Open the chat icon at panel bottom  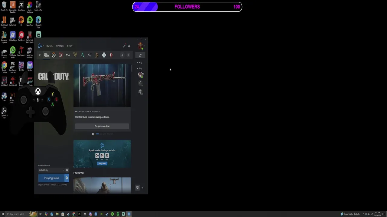tap(138, 188)
